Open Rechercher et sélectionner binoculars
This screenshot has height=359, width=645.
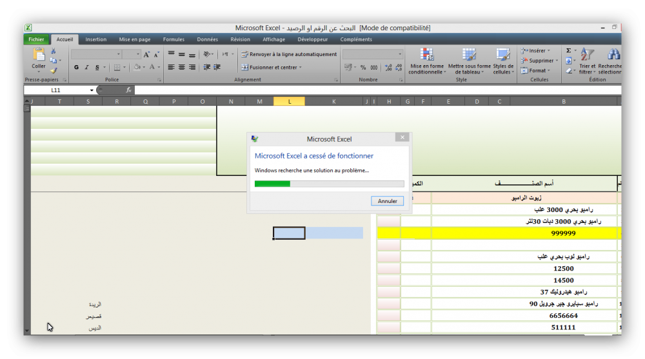click(x=610, y=61)
